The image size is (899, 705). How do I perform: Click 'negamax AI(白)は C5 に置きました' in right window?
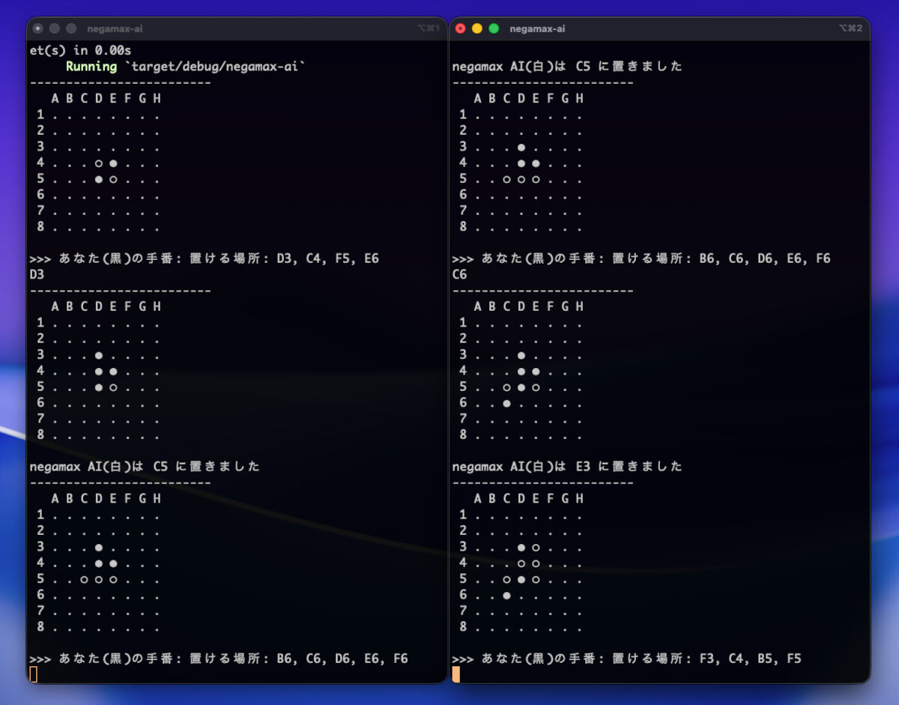(x=567, y=66)
